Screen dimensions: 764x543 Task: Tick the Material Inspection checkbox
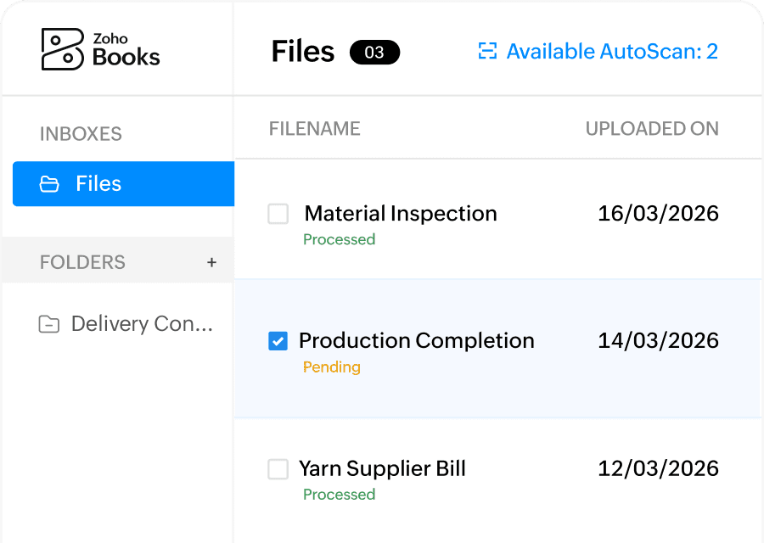[278, 214]
